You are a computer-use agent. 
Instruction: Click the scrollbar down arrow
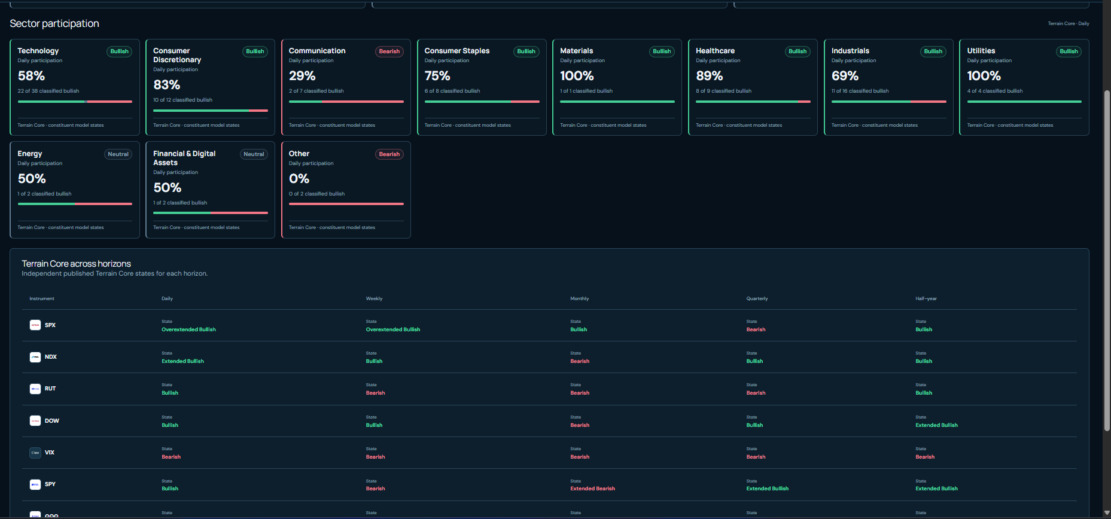click(1107, 513)
